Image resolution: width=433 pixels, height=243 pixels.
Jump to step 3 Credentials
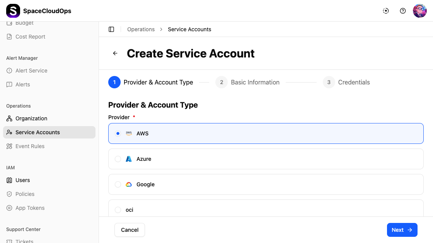pyautogui.click(x=346, y=82)
